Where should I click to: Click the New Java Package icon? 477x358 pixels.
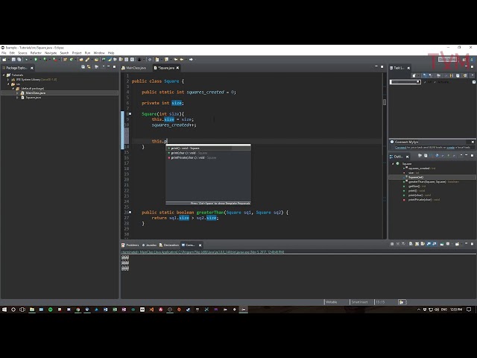[x=65, y=60]
